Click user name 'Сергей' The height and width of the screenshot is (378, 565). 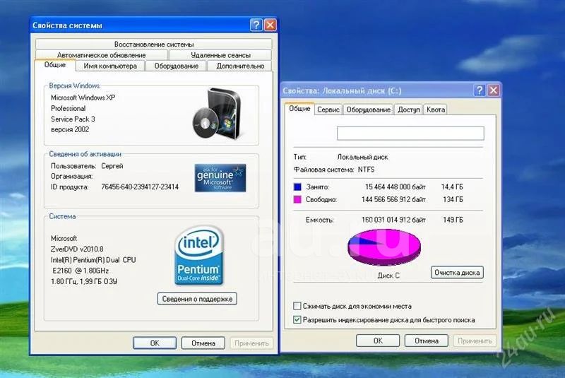pos(112,166)
